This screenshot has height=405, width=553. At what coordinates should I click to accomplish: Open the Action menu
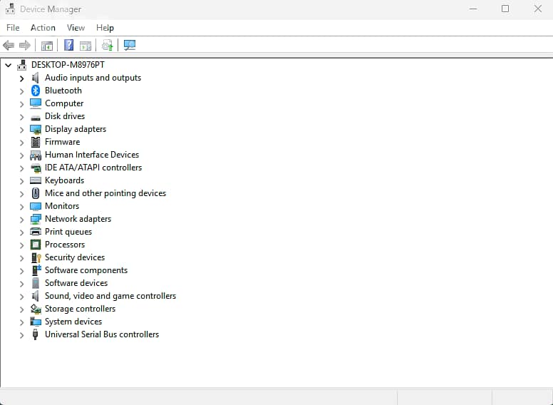43,28
